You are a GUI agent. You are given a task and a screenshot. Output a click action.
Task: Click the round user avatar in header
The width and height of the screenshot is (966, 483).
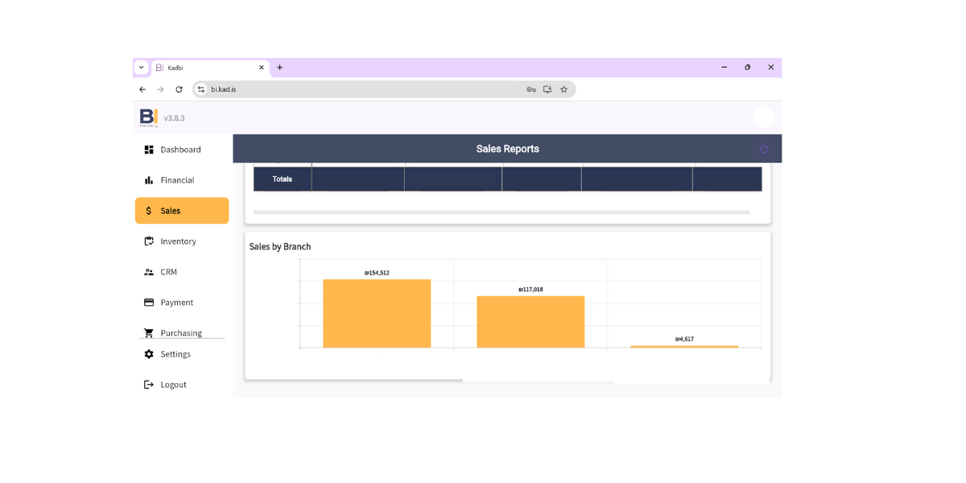[x=763, y=118]
